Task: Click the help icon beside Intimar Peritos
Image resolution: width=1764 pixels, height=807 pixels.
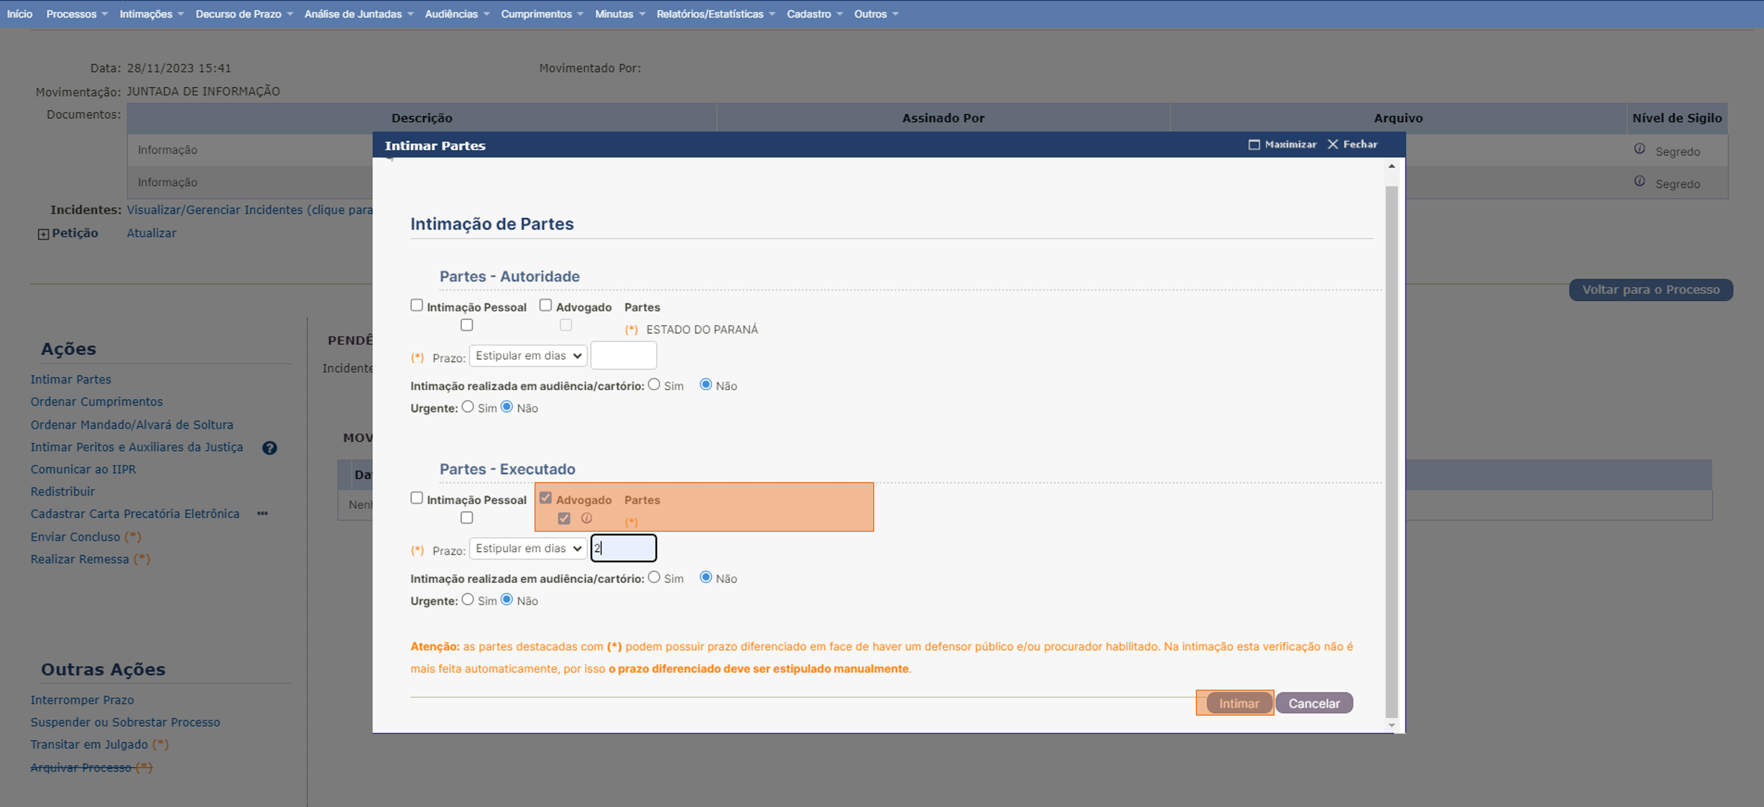Action: point(270,448)
